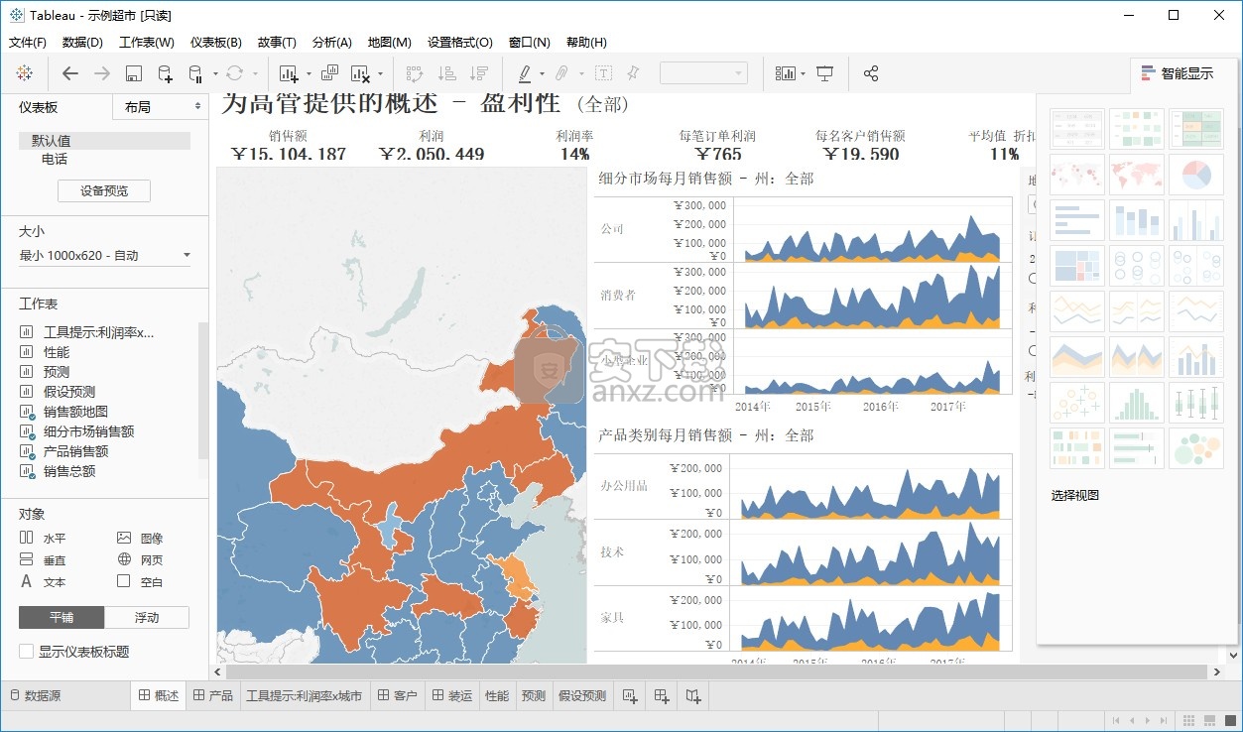
Task: Click the group members paperclip icon
Action: tap(560, 73)
